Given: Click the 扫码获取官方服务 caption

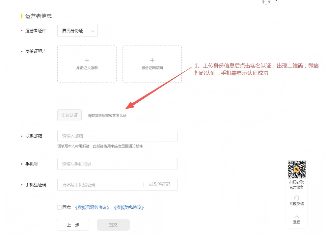Looking at the screenshot, I should click(x=297, y=185).
